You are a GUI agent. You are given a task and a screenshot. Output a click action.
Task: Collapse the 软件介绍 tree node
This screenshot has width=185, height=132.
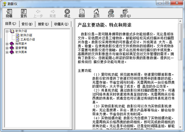point(7,31)
